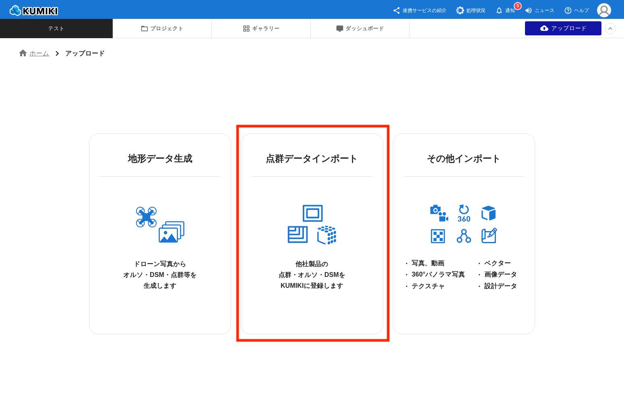Click the point cloud cube icon
This screenshot has height=416, width=624.
327,235
